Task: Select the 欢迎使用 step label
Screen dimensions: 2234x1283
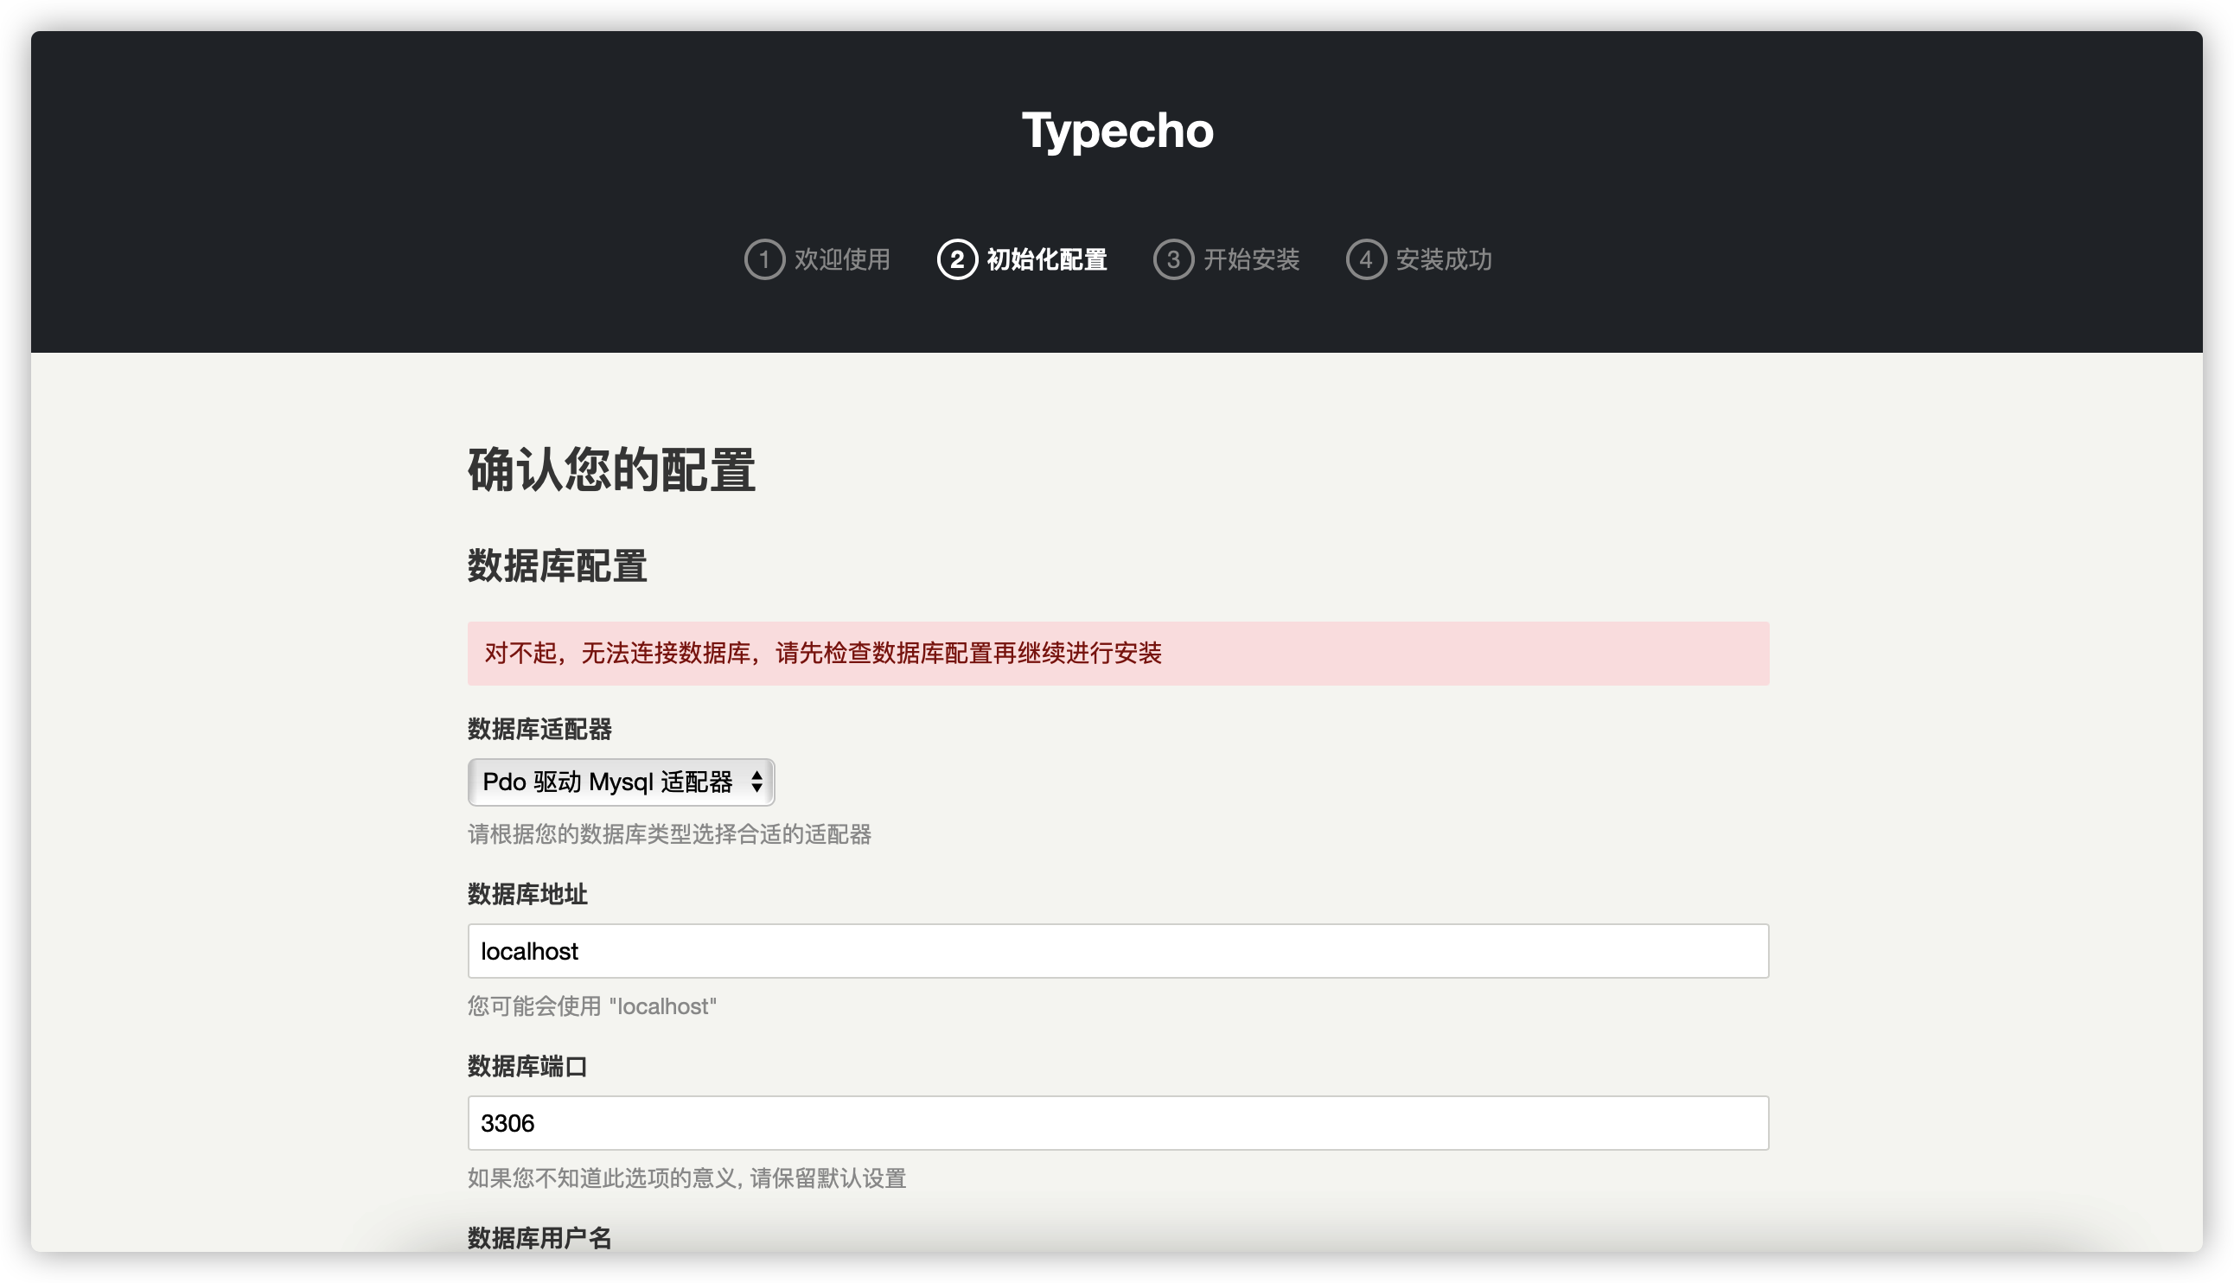Action: coord(842,259)
